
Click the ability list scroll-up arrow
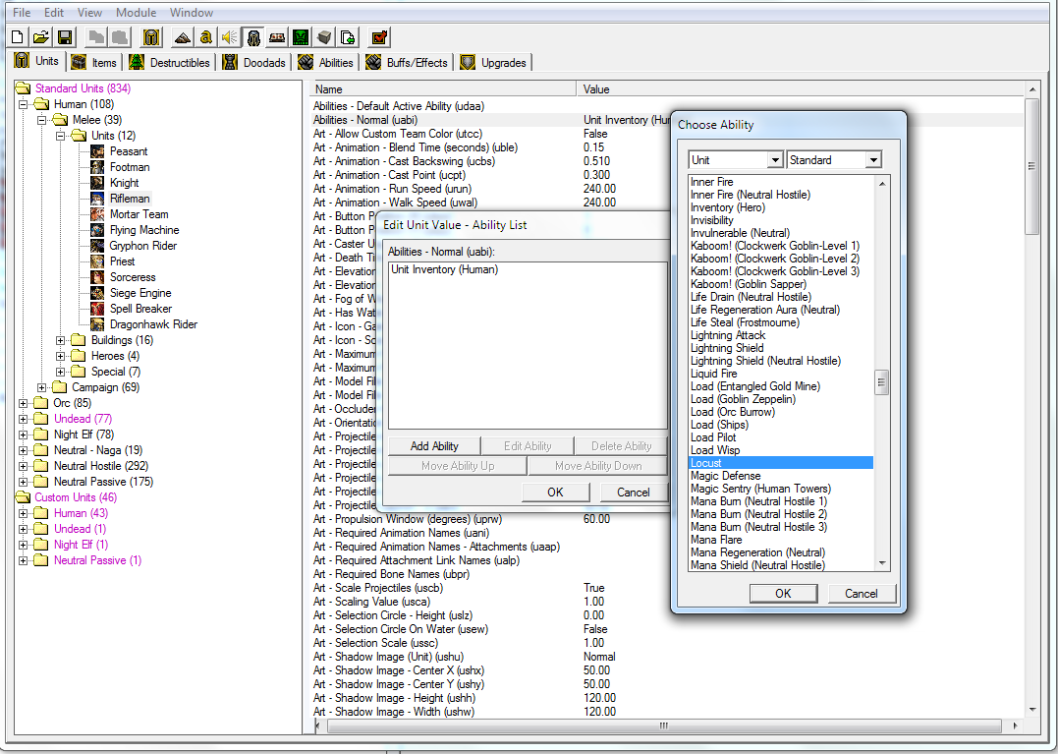click(882, 184)
